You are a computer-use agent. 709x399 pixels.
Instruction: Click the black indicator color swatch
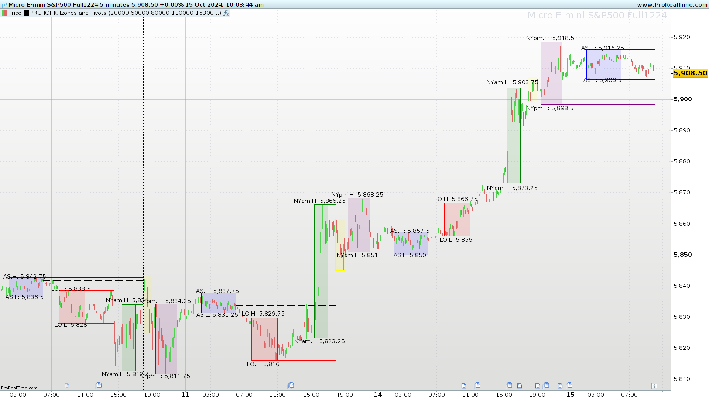(x=26, y=13)
